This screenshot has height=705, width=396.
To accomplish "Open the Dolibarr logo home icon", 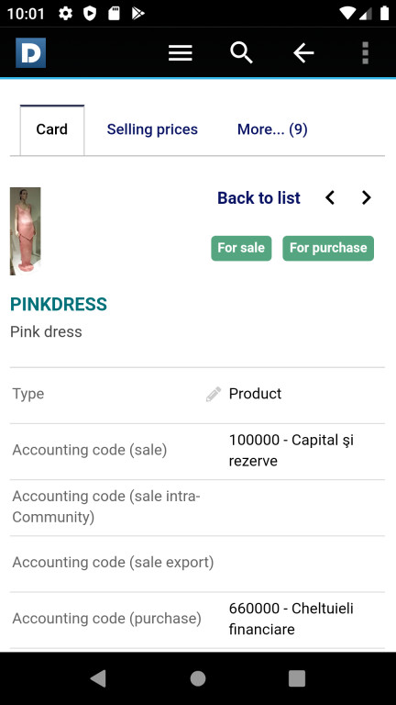I will (x=30, y=53).
